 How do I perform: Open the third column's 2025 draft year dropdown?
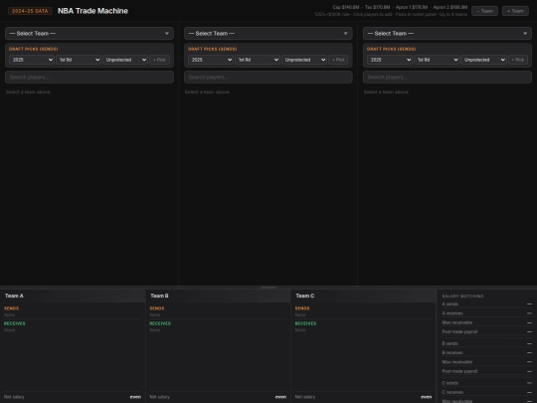click(390, 60)
